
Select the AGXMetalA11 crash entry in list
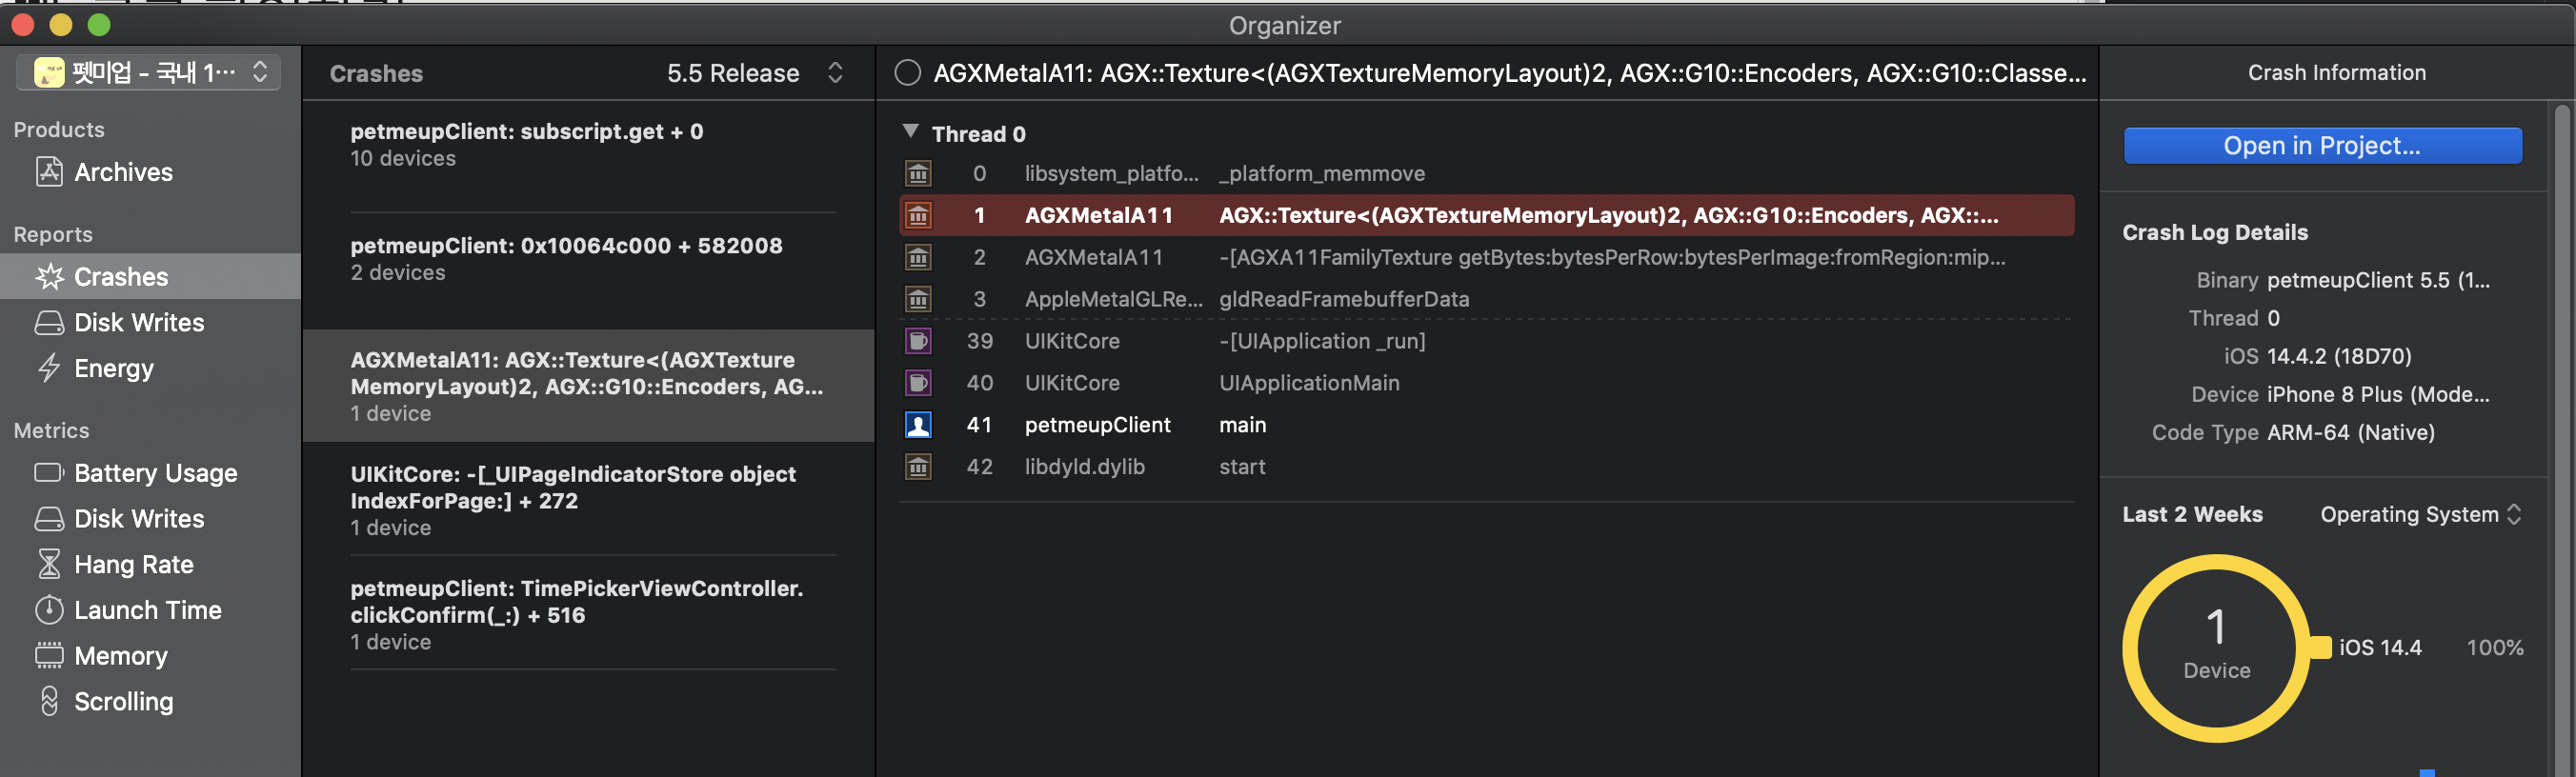click(588, 386)
